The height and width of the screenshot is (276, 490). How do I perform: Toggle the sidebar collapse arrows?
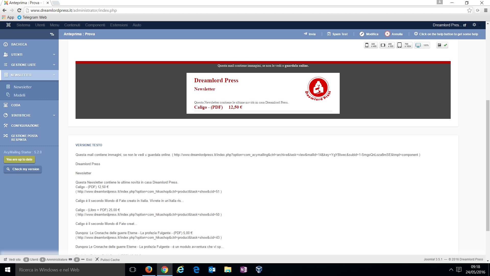(52, 34)
